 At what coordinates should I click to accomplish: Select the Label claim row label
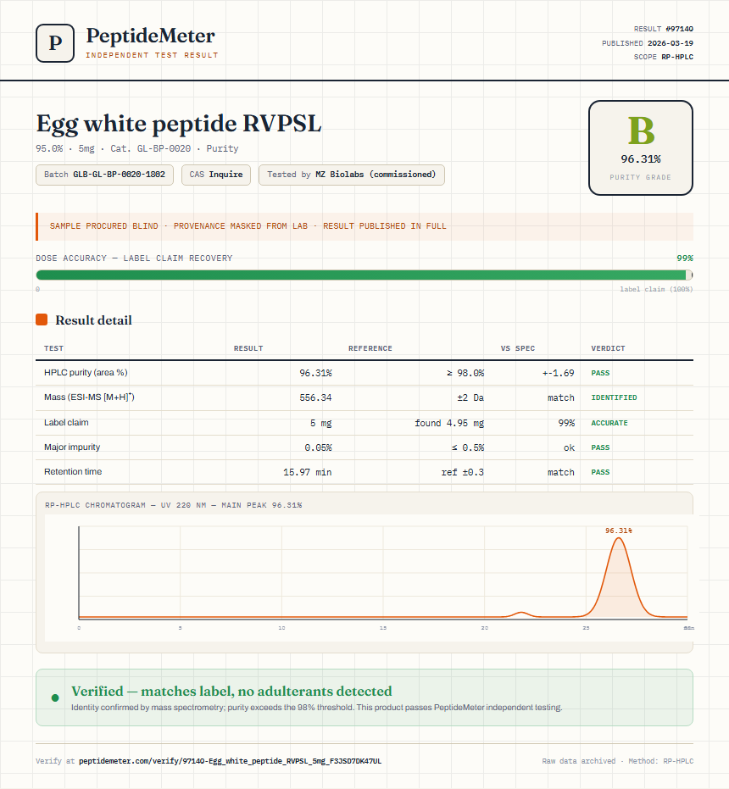click(66, 422)
